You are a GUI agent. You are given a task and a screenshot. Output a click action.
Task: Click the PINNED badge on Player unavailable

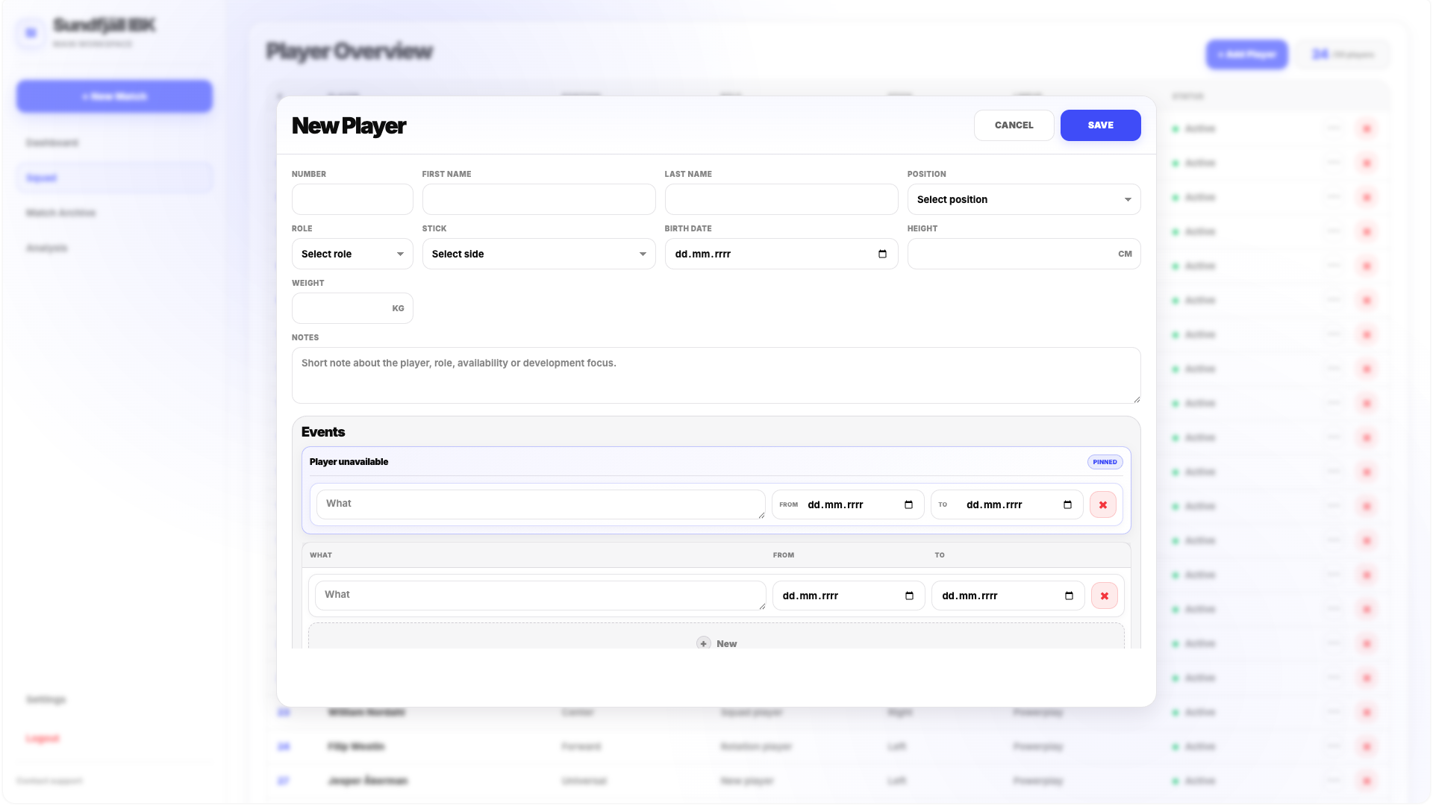(x=1105, y=462)
